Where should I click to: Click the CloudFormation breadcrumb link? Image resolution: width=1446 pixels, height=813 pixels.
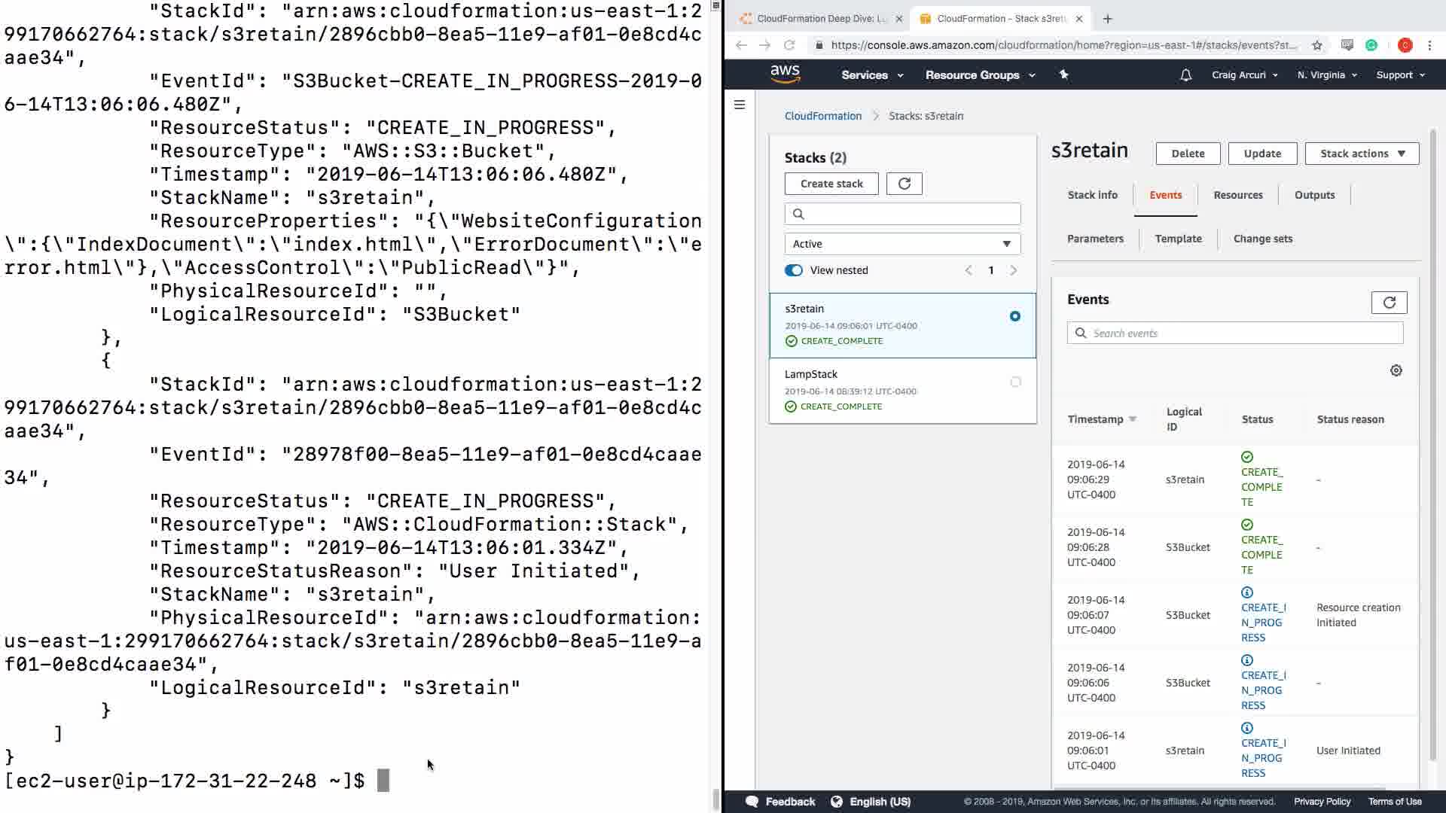pos(822,116)
